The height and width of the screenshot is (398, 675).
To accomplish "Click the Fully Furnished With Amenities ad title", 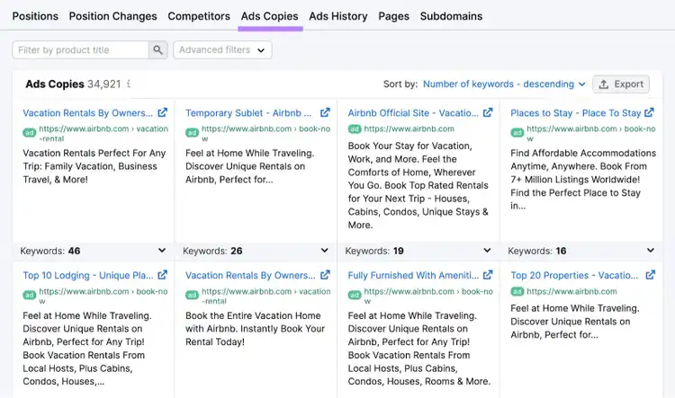I will tap(413, 276).
